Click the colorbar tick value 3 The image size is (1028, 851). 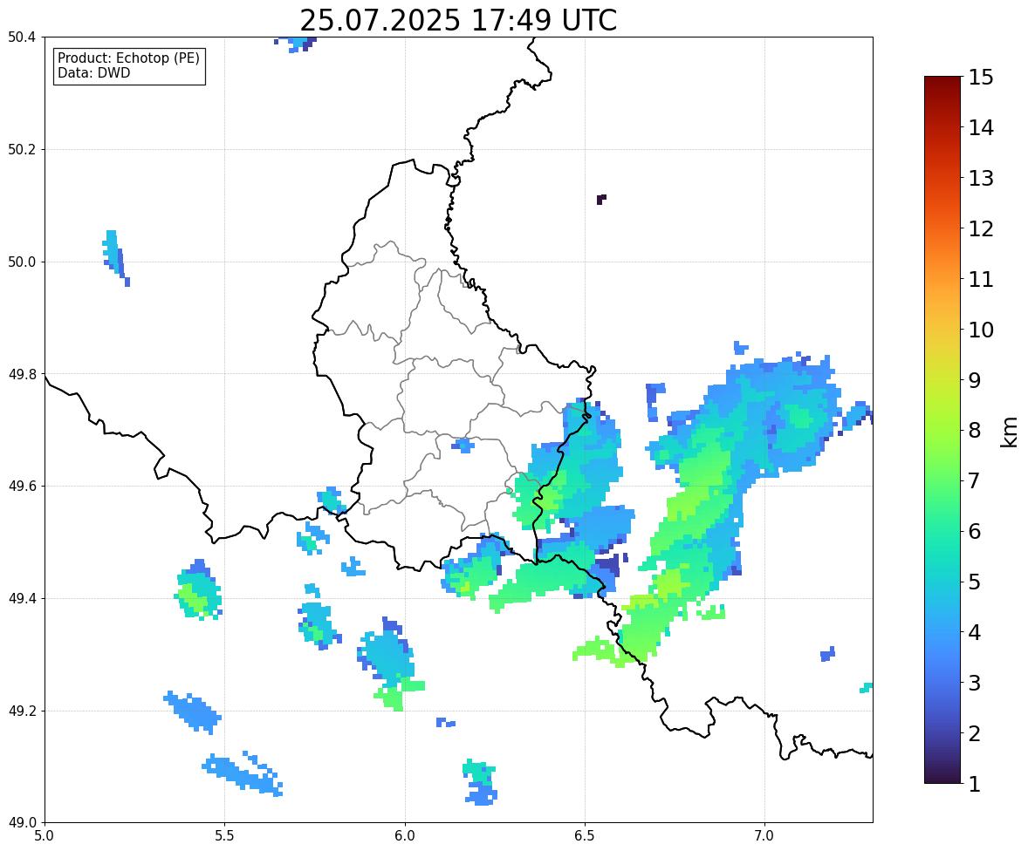pos(975,683)
